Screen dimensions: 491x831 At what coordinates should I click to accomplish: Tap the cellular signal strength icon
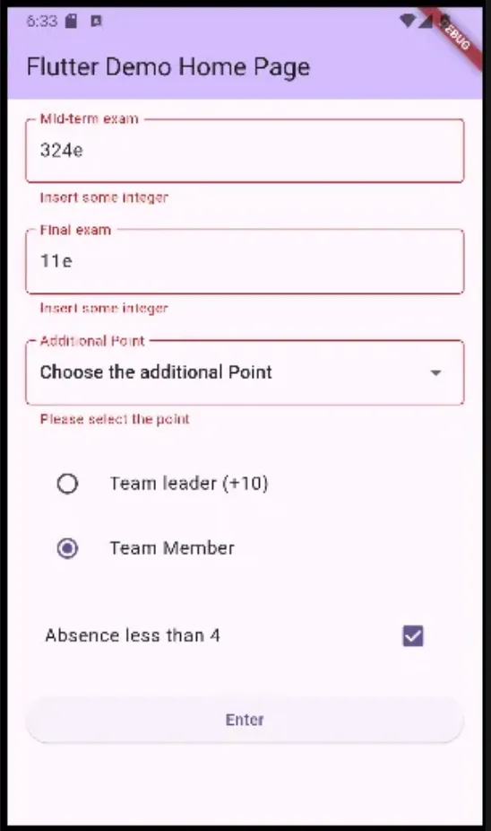point(426,22)
